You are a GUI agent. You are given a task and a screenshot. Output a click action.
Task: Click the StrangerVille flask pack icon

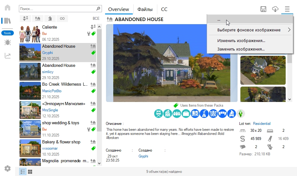coord(204,114)
